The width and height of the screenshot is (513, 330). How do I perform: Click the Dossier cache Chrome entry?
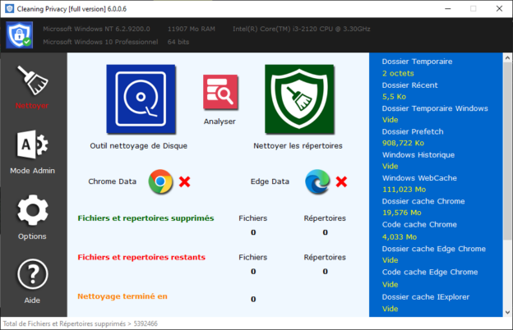(x=424, y=202)
